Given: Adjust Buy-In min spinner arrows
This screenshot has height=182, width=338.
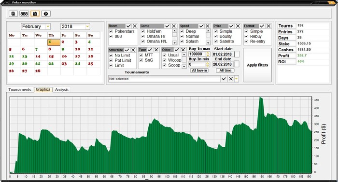Looking at the screenshot, I should point(208,64).
